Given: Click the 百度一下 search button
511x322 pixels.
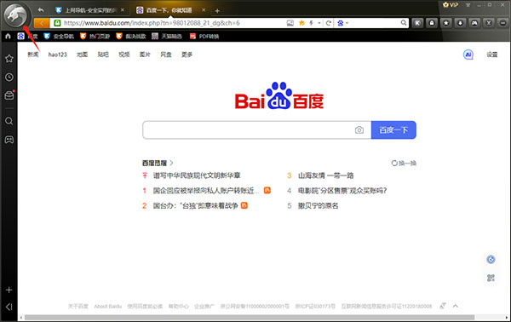Looking at the screenshot, I should click(x=393, y=130).
